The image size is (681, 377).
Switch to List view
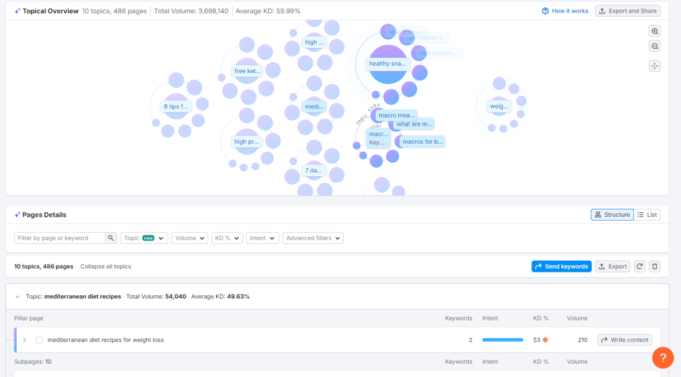[647, 215]
